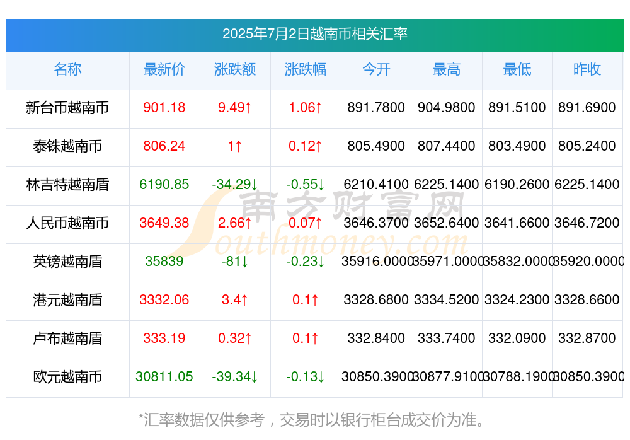Click high value 3652.6400

click(447, 223)
